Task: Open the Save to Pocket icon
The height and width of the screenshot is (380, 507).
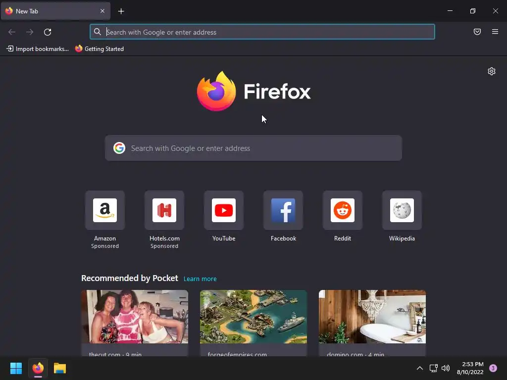Action: (477, 32)
